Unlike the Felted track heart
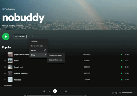Screen dimensions: 137x96 [x=121, y=61]
